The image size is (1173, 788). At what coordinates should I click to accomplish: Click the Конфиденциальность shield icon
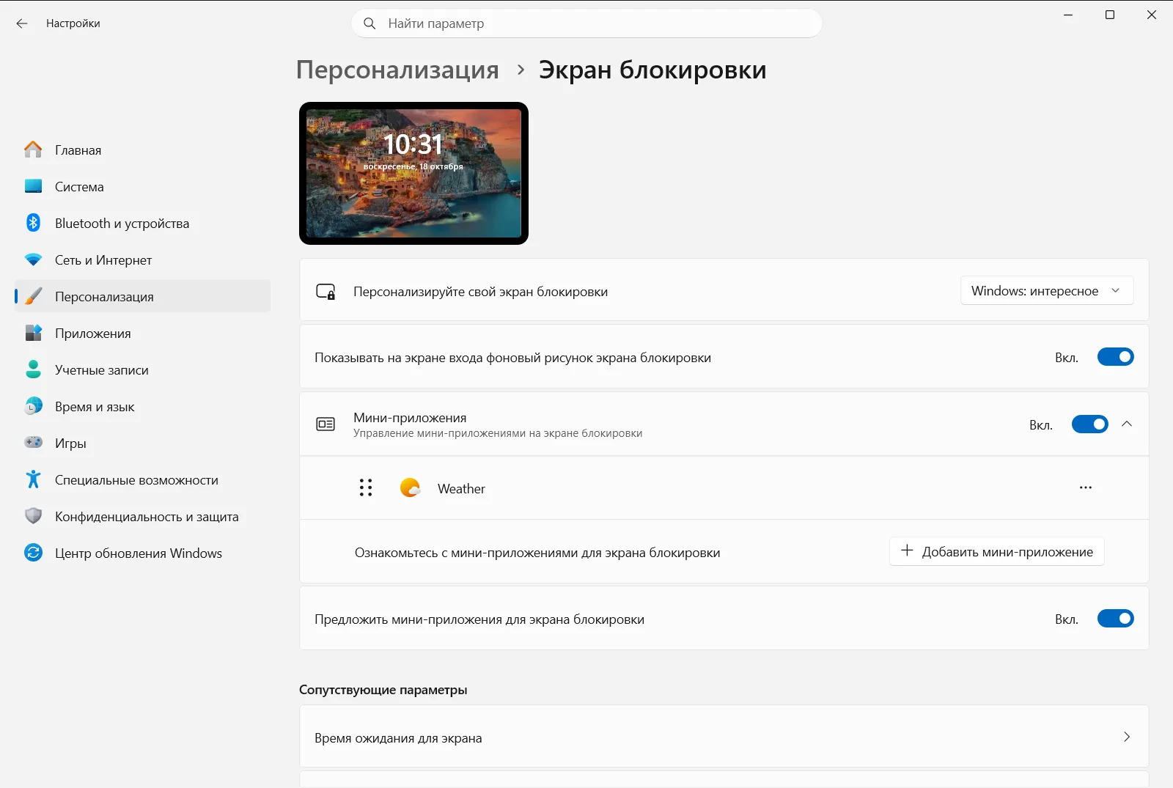(x=33, y=516)
